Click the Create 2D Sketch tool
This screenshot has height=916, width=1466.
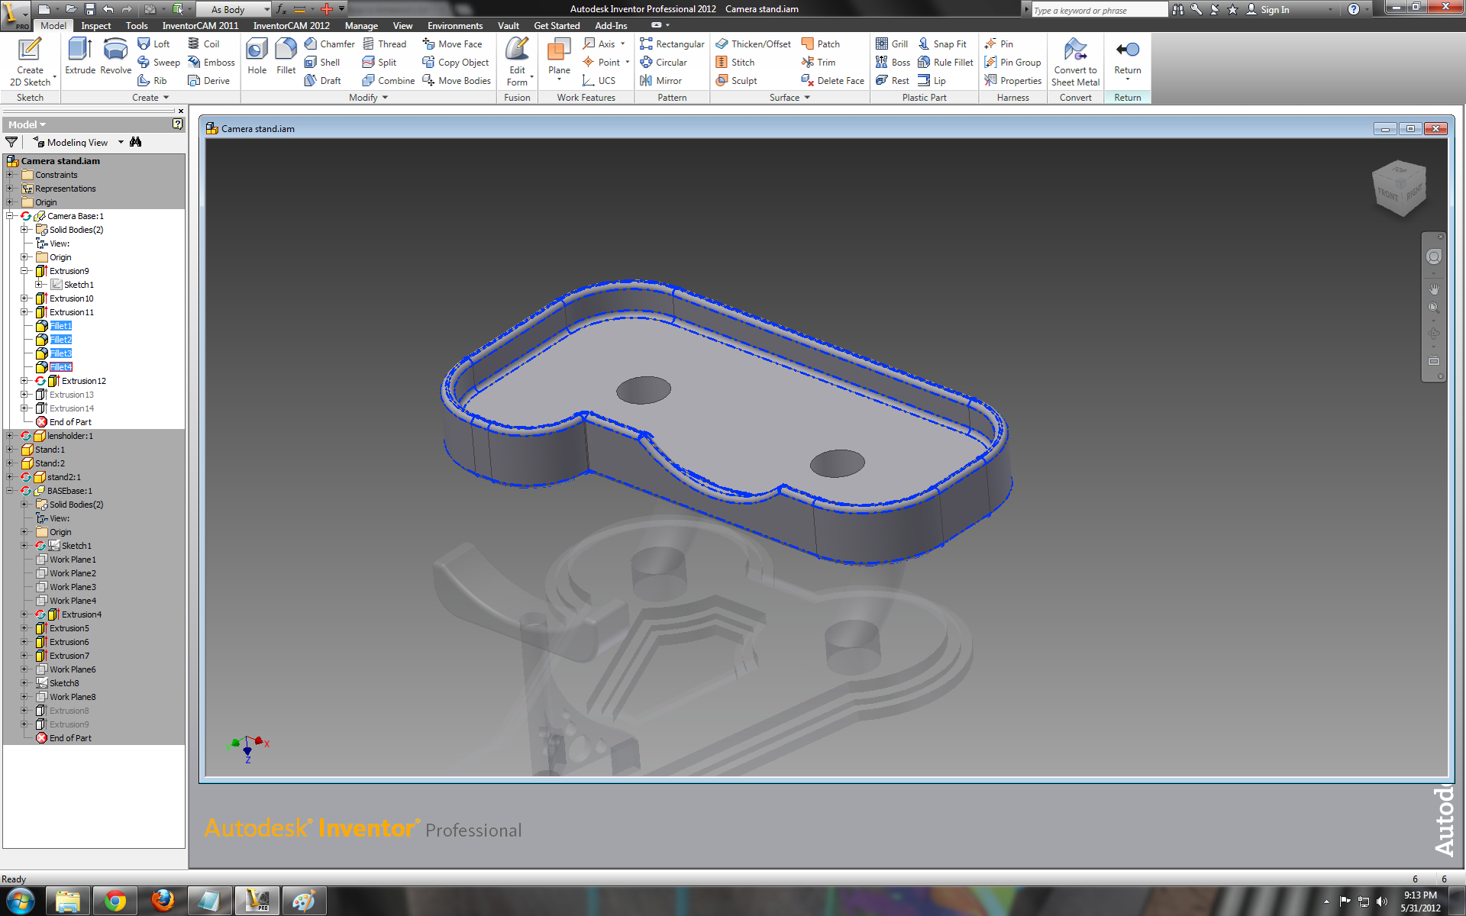point(30,61)
